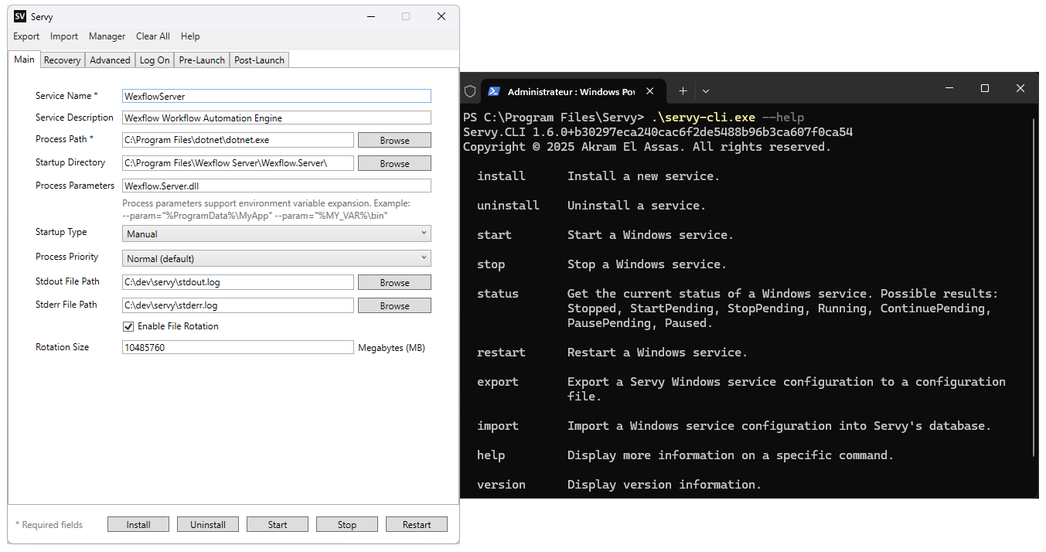Close the Servy window
Screen dimensions: 1046x552
[x=441, y=16]
